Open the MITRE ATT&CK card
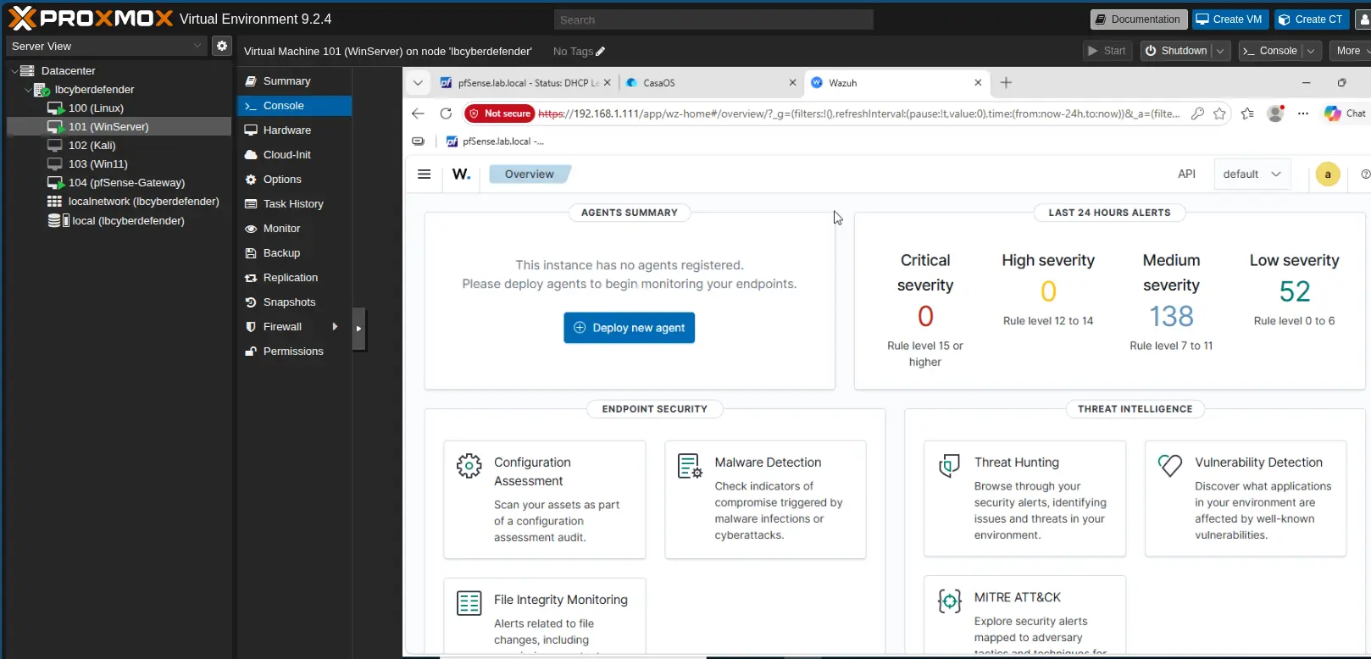 tap(1024, 615)
